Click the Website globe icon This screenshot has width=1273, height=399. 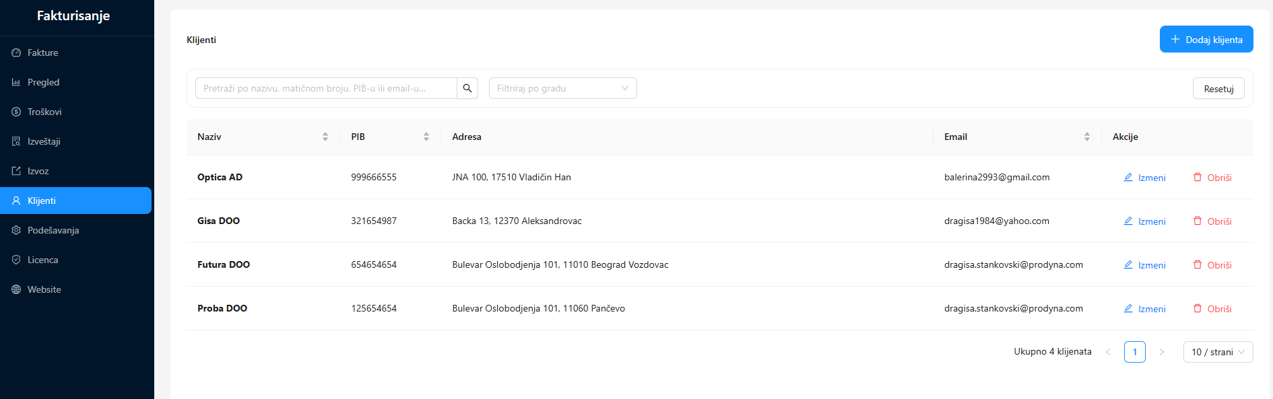point(16,289)
